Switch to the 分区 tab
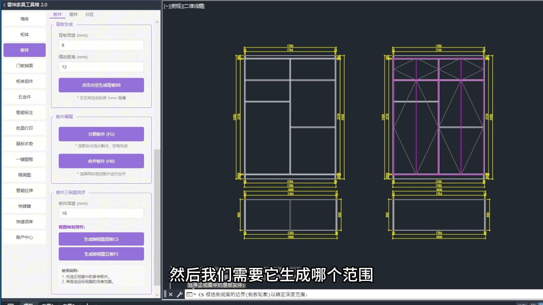 point(89,14)
